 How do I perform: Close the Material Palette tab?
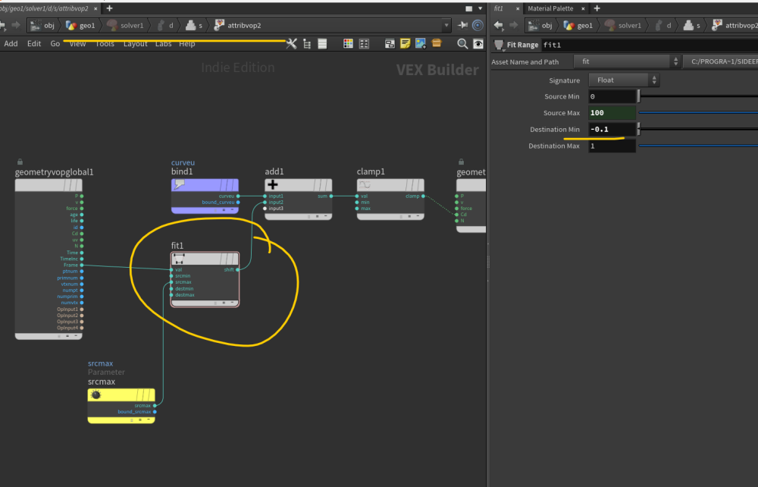(x=583, y=8)
